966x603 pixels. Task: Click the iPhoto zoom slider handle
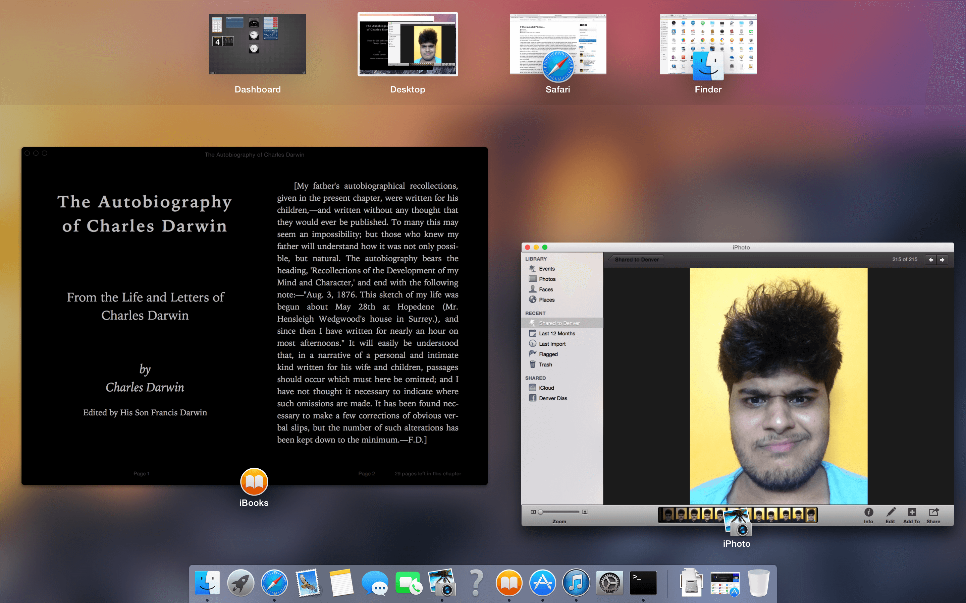pos(540,512)
